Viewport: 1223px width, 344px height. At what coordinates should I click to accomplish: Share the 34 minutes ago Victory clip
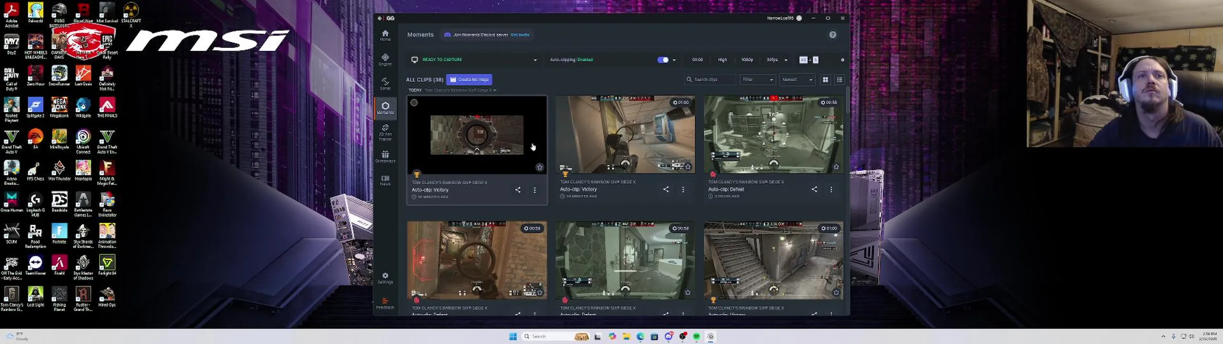pos(666,189)
